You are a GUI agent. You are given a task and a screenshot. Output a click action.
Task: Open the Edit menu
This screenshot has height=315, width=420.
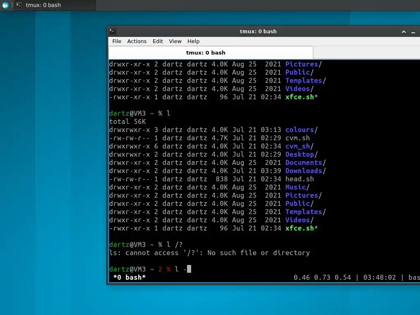pyautogui.click(x=157, y=41)
